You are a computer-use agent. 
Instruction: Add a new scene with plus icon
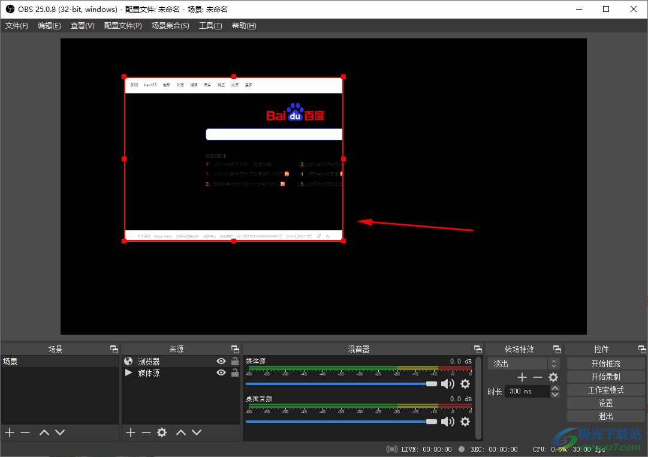point(10,432)
